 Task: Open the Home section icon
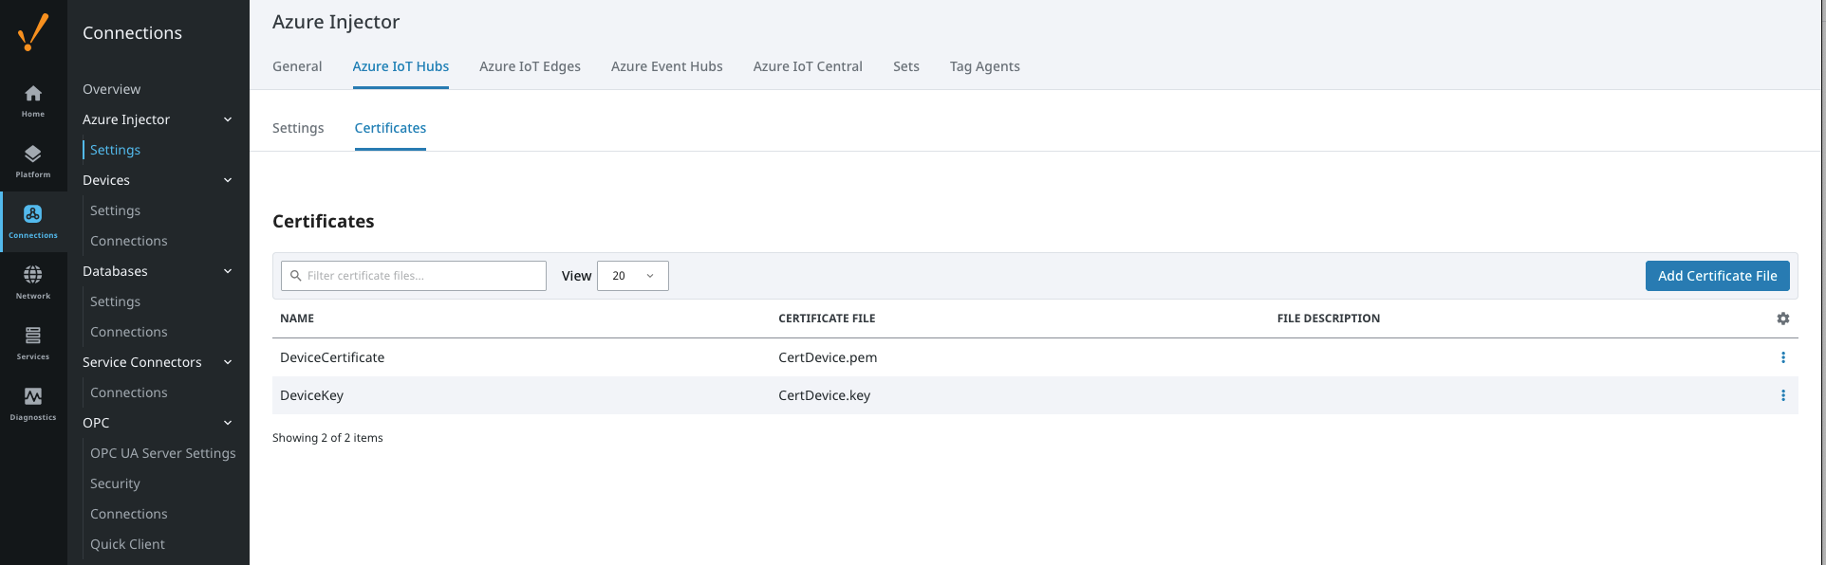33,100
